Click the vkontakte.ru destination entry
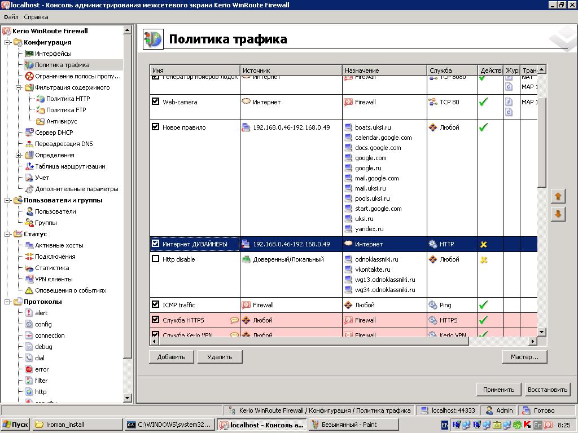Screen dimensions: 578x433 tap(373, 269)
